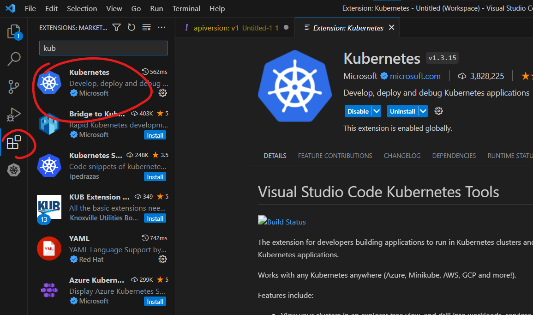Screen dimensions: 533x315
Task: Open the Source Control view
Action: click(x=14, y=86)
